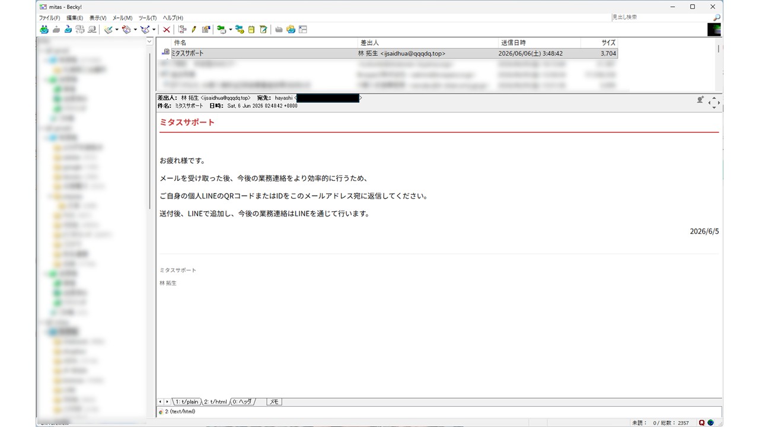Open the メモ tab
The image size is (759, 427).
[x=274, y=401]
